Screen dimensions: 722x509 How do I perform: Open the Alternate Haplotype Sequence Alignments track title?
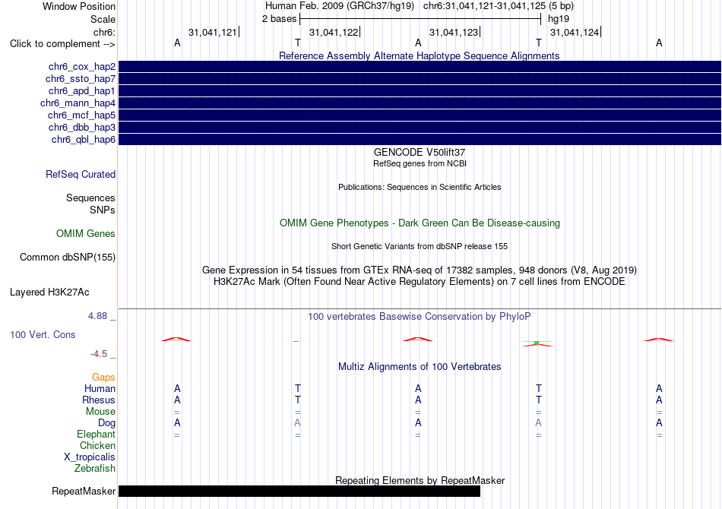pos(419,55)
